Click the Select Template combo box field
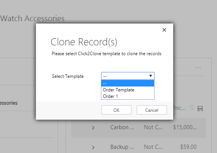Viewport: 217px width, 153px height. click(x=128, y=76)
